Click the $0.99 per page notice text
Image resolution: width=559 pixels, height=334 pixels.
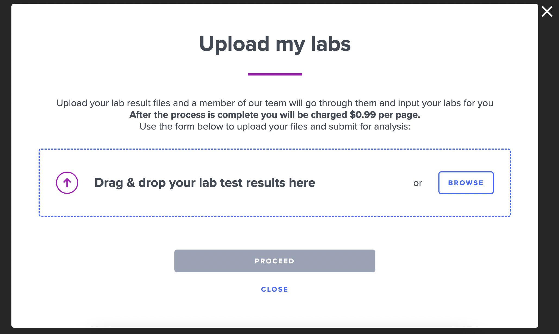tap(275, 115)
